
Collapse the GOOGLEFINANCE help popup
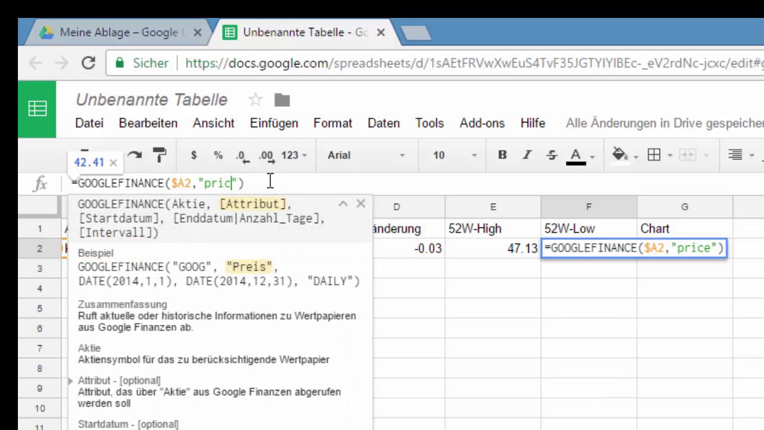343,204
